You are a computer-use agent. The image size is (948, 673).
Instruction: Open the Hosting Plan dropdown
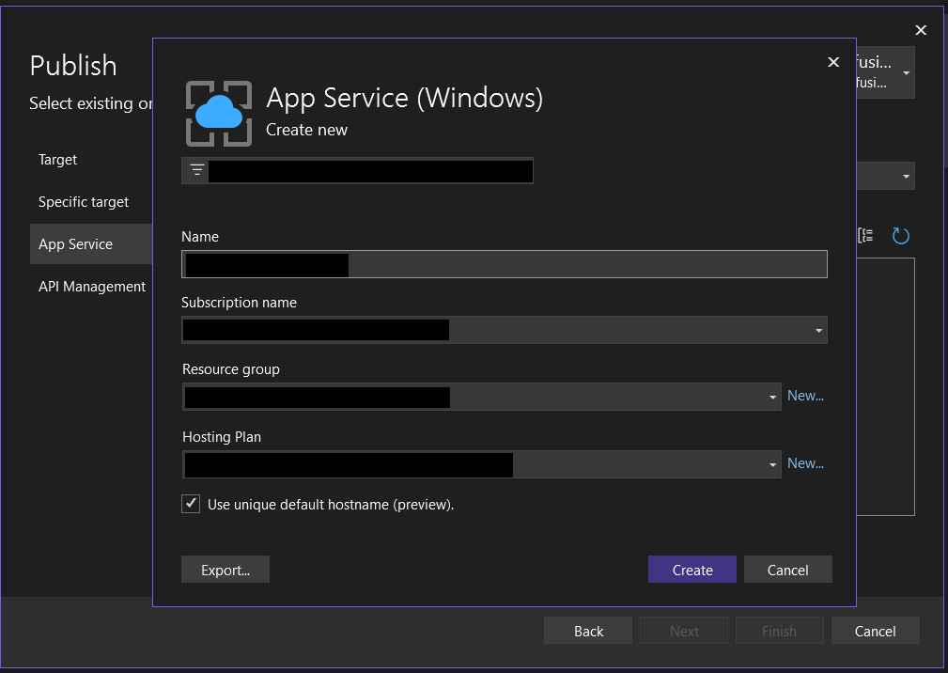coord(772,463)
